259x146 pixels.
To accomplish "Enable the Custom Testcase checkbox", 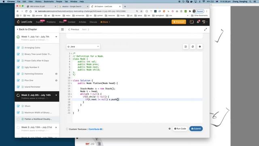I will coord(67,129).
